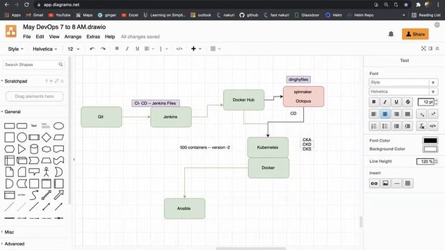Set left text alignment in Text panel

pyautogui.click(x=374, y=114)
